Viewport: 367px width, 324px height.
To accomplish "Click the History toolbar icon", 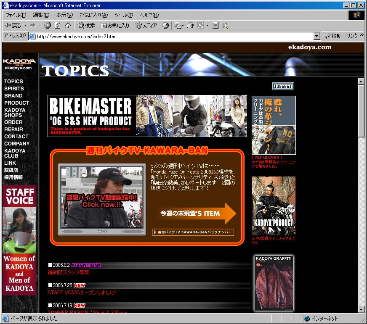I will pyautogui.click(x=165, y=26).
